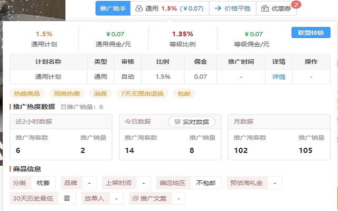
Task: Click the money bag icon beside 通用
Action: [x=139, y=8]
